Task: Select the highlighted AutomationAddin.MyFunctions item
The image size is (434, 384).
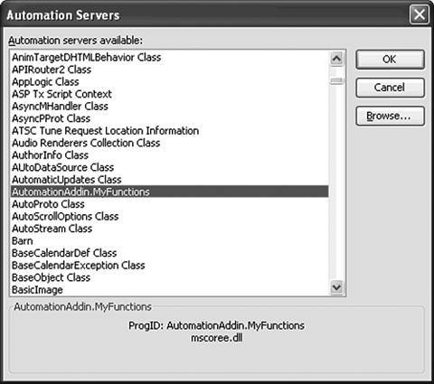Action: 169,192
